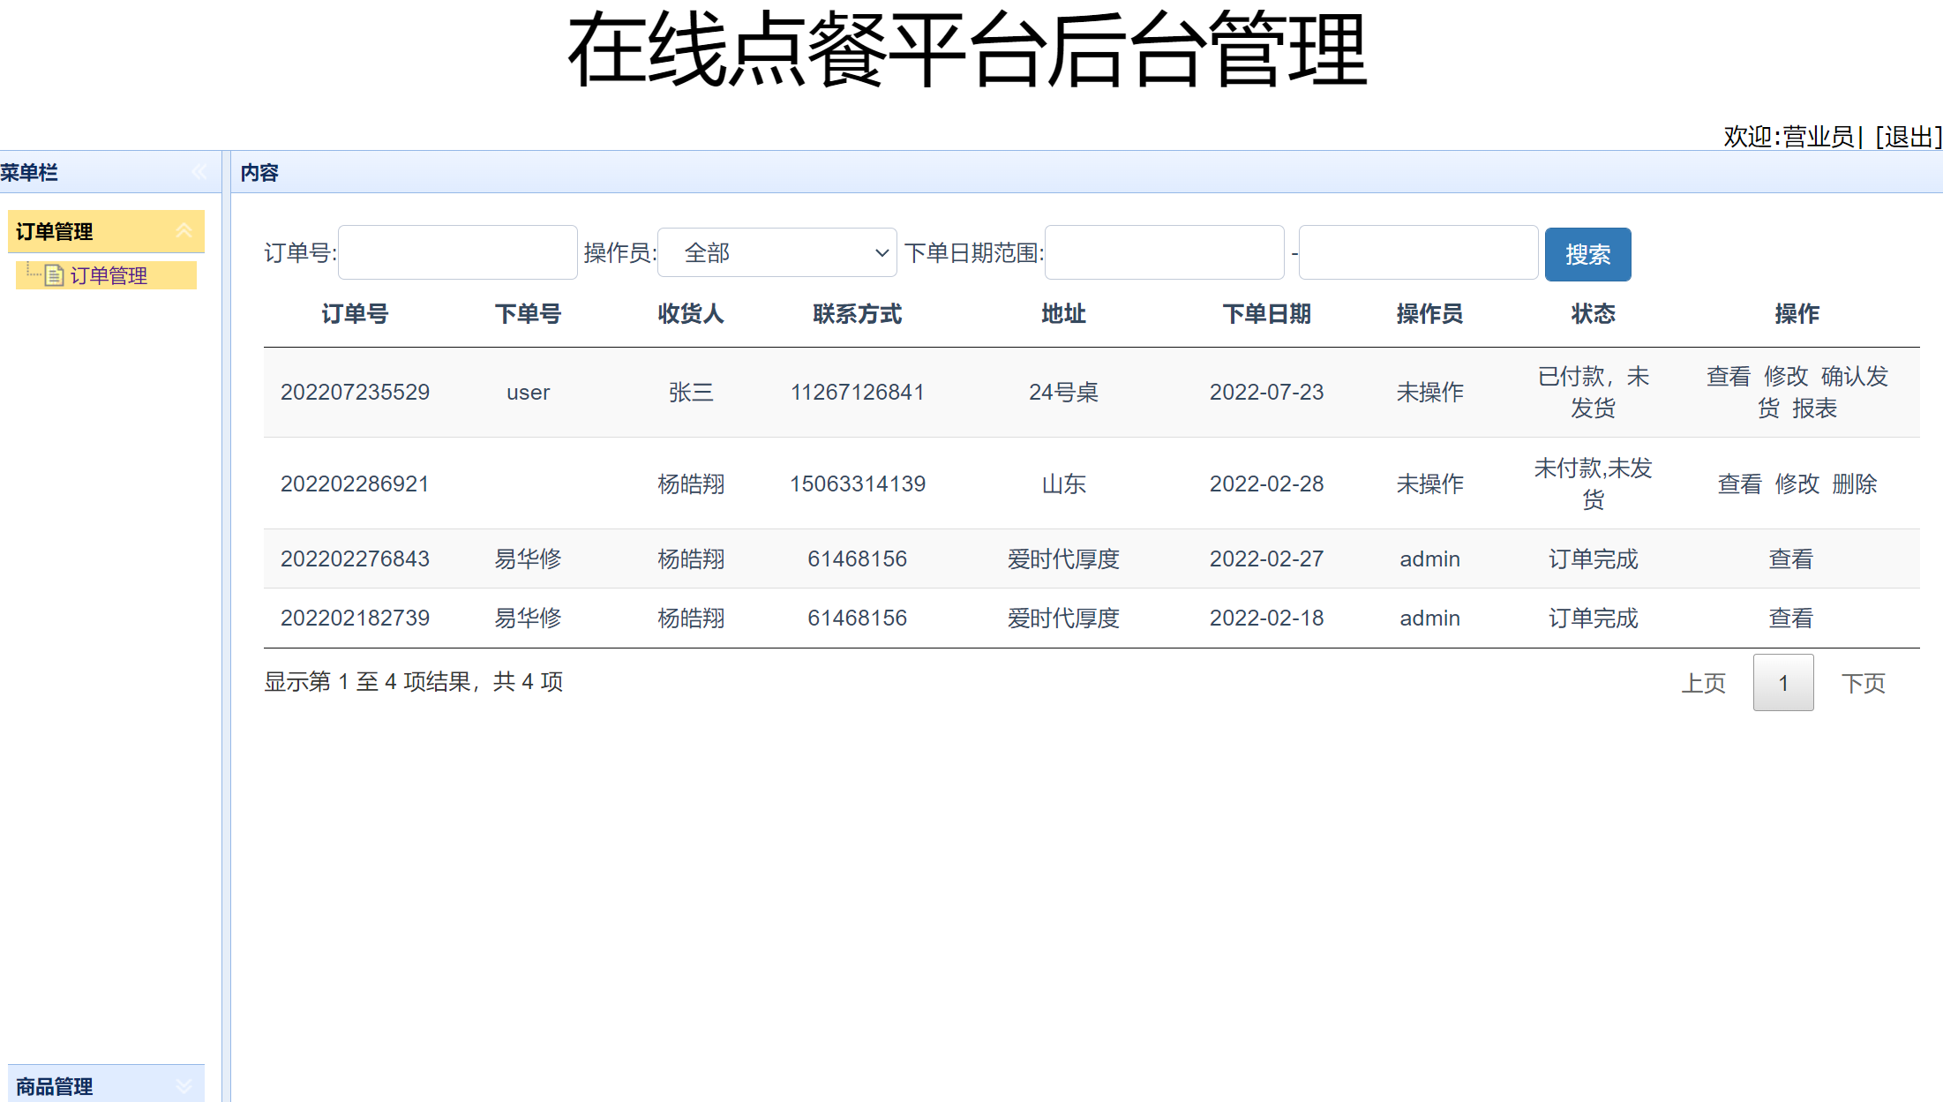Select 订单管理 in the sidebar tree
This screenshot has height=1102, width=1943.
coord(109,274)
